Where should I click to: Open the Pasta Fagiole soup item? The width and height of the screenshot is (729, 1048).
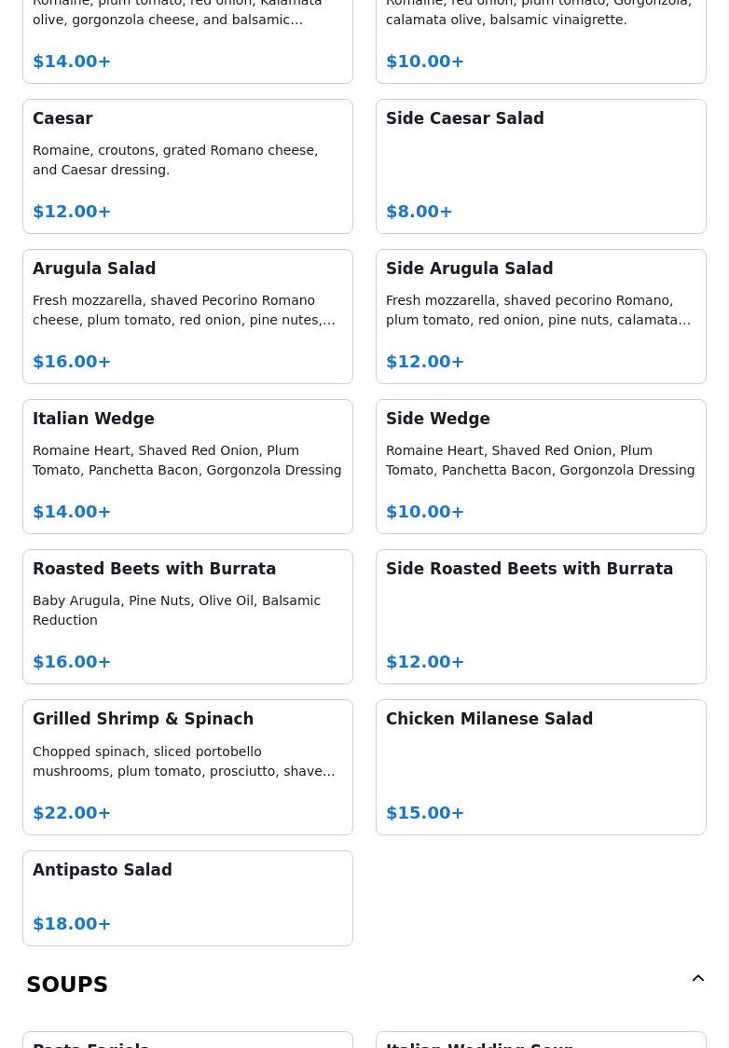click(x=187, y=1041)
